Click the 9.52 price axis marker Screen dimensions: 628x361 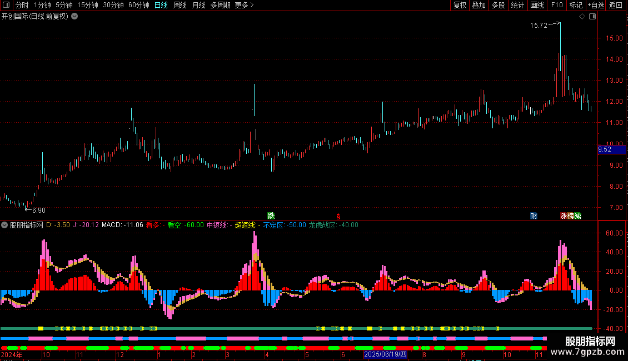coord(611,149)
